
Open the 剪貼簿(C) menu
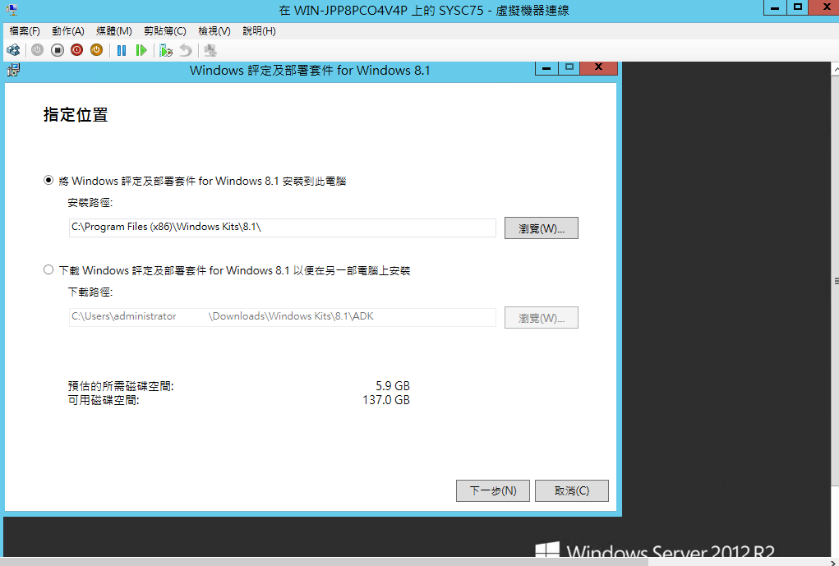tap(165, 31)
